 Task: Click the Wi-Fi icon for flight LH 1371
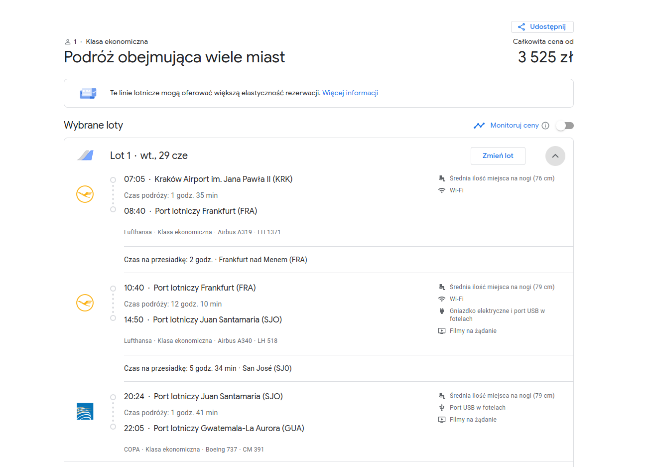pyautogui.click(x=441, y=190)
